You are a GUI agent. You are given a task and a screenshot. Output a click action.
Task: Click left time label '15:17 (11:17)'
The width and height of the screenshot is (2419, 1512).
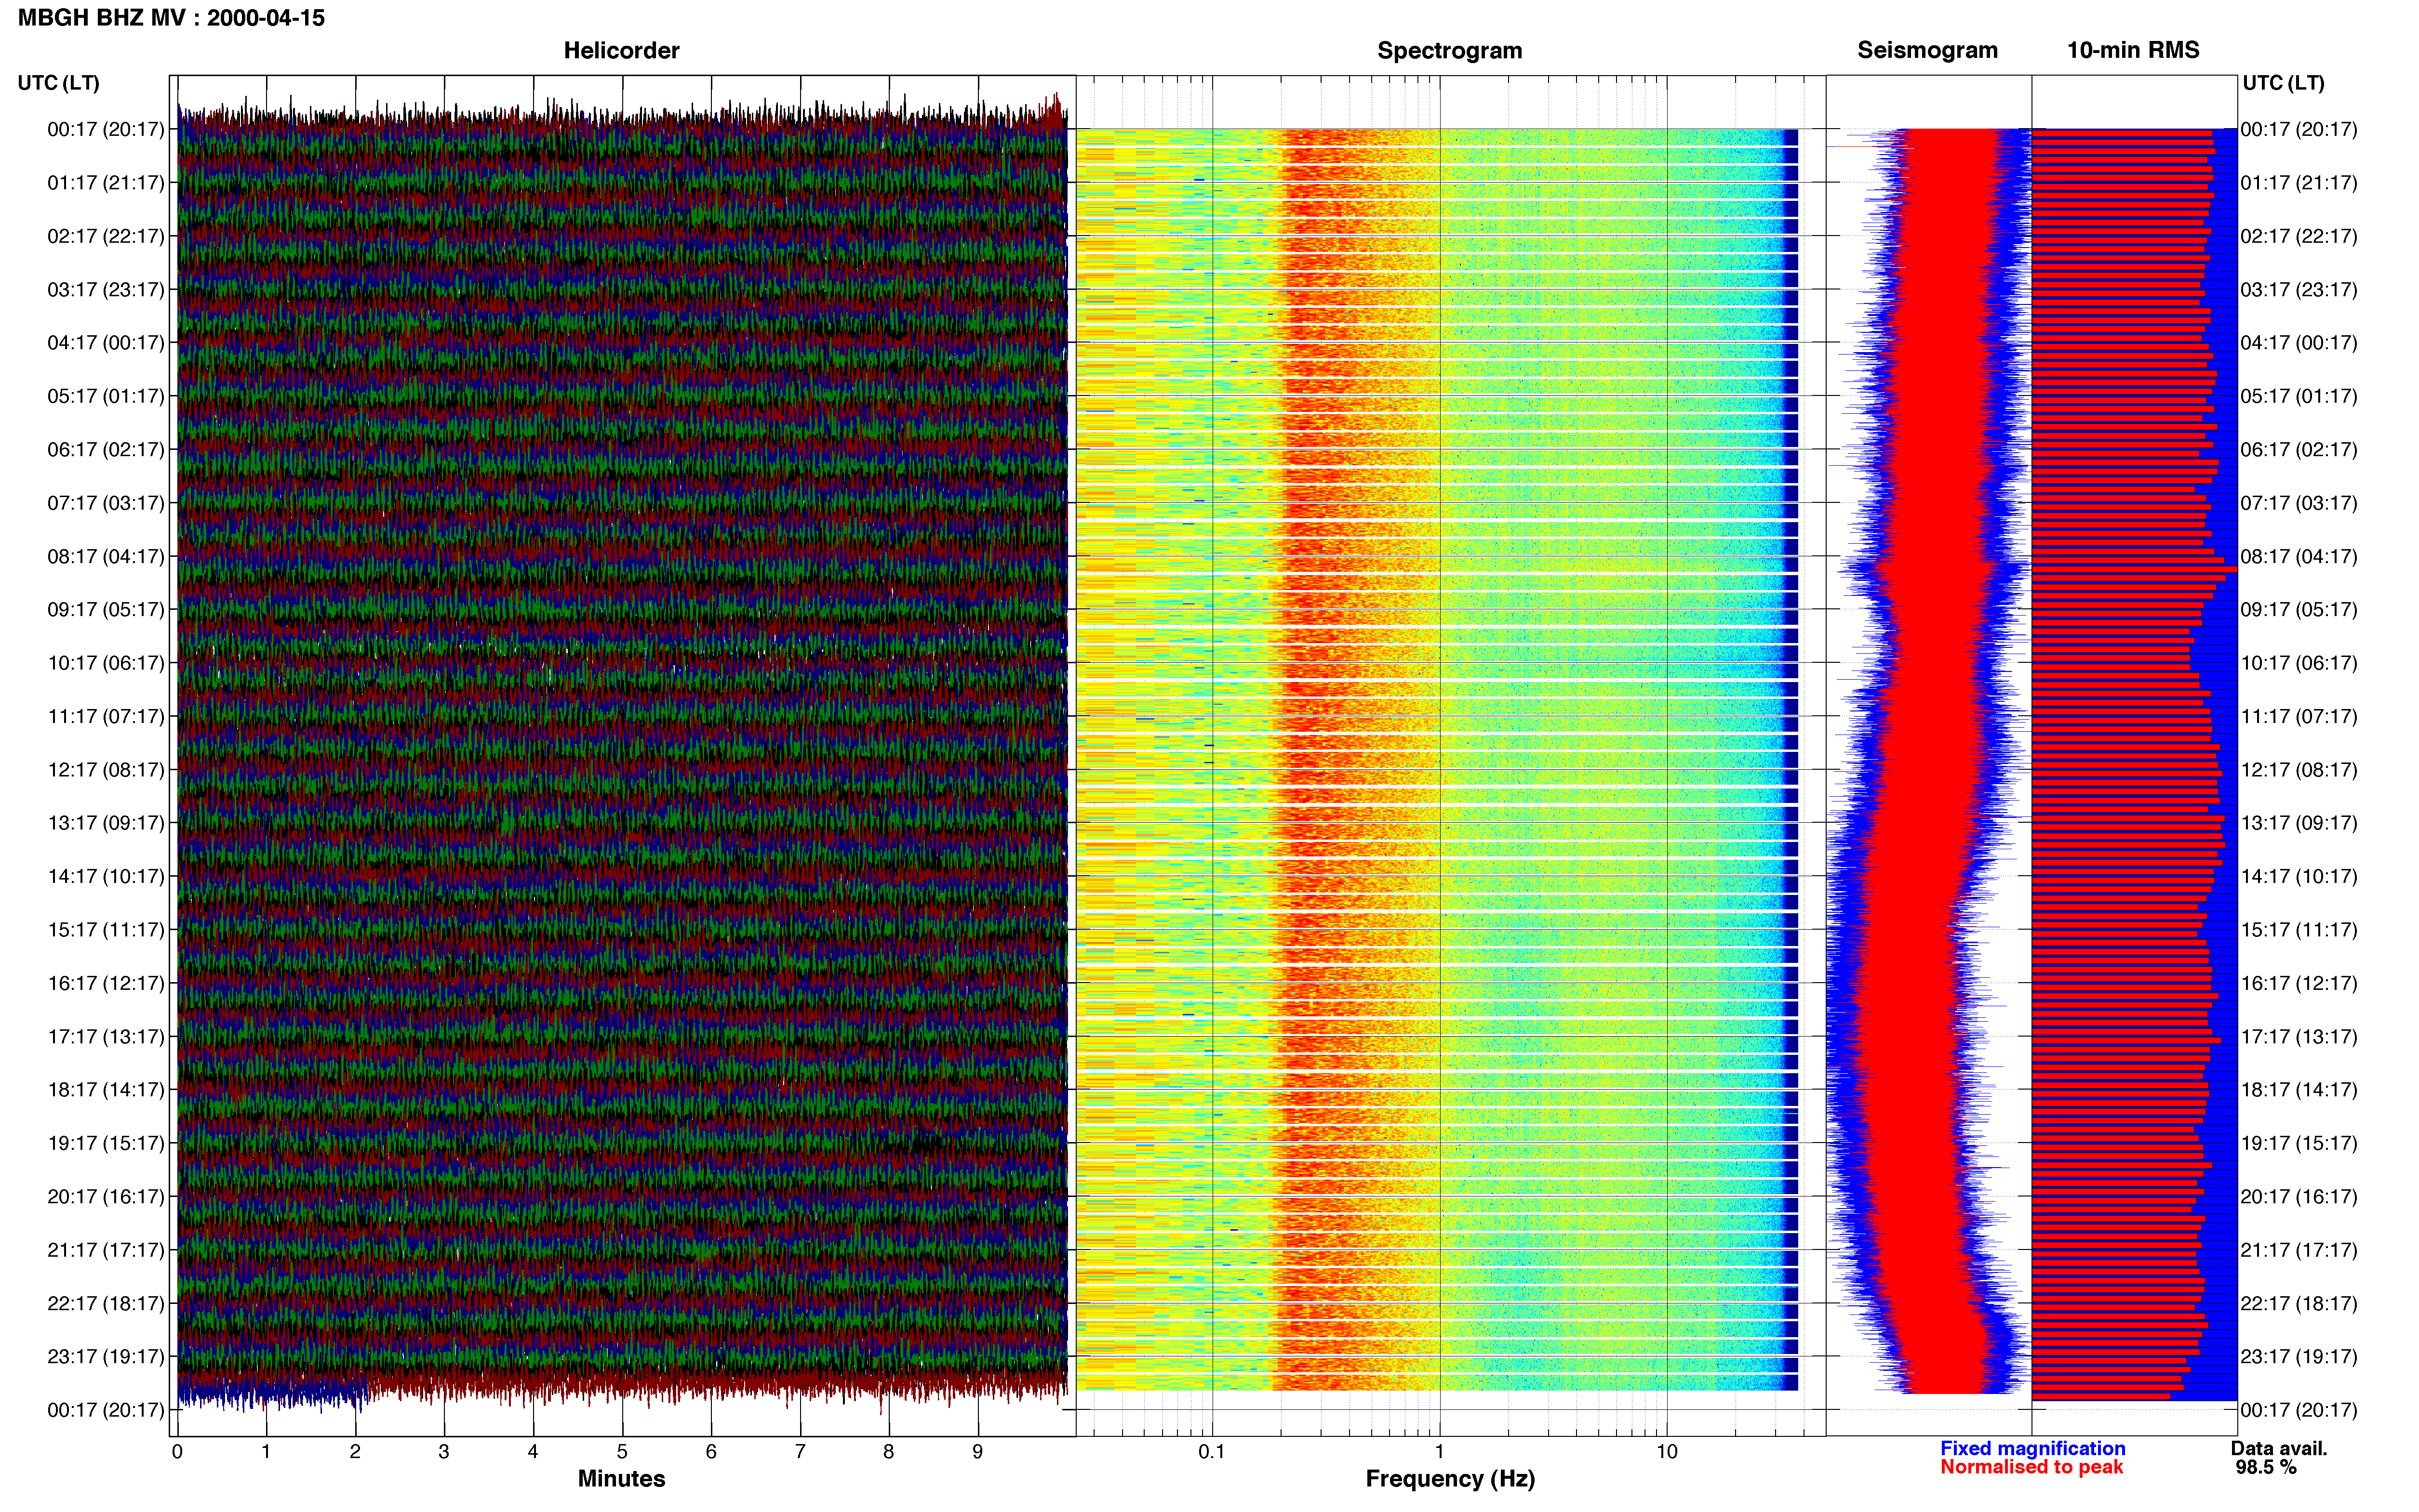click(106, 930)
